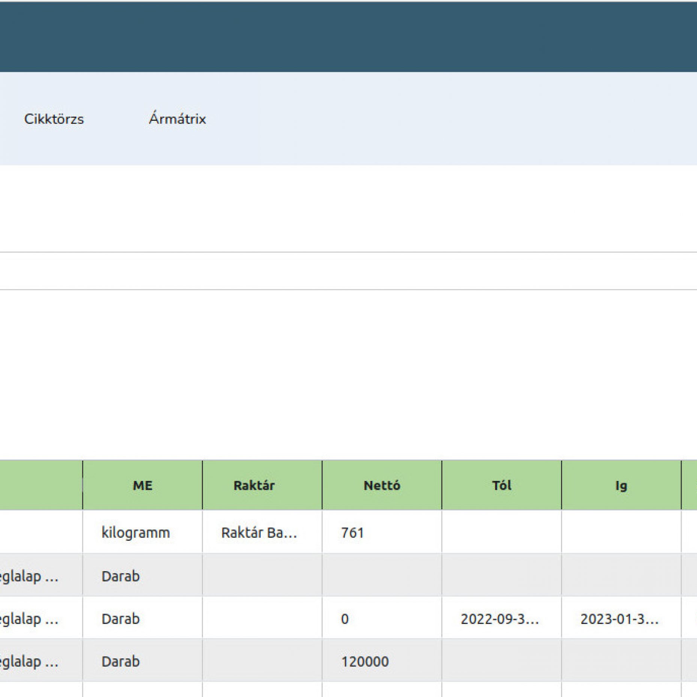Click the 2023-01-3... end date cell
The height and width of the screenshot is (697, 697).
click(x=619, y=619)
